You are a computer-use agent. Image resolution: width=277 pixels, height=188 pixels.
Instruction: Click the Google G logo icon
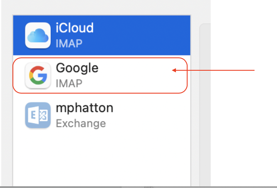38,75
